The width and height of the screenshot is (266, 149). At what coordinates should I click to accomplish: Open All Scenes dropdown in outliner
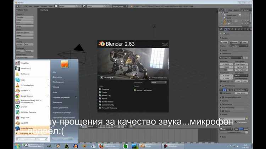(246, 10)
